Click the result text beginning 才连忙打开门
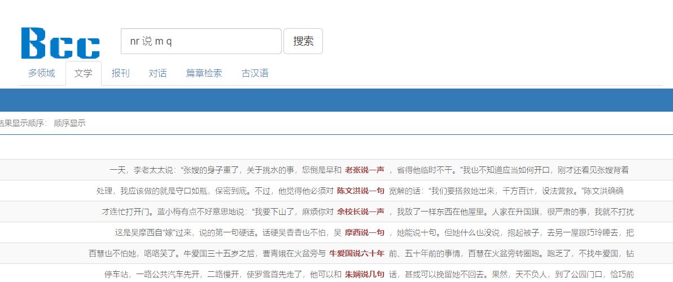 pos(217,211)
